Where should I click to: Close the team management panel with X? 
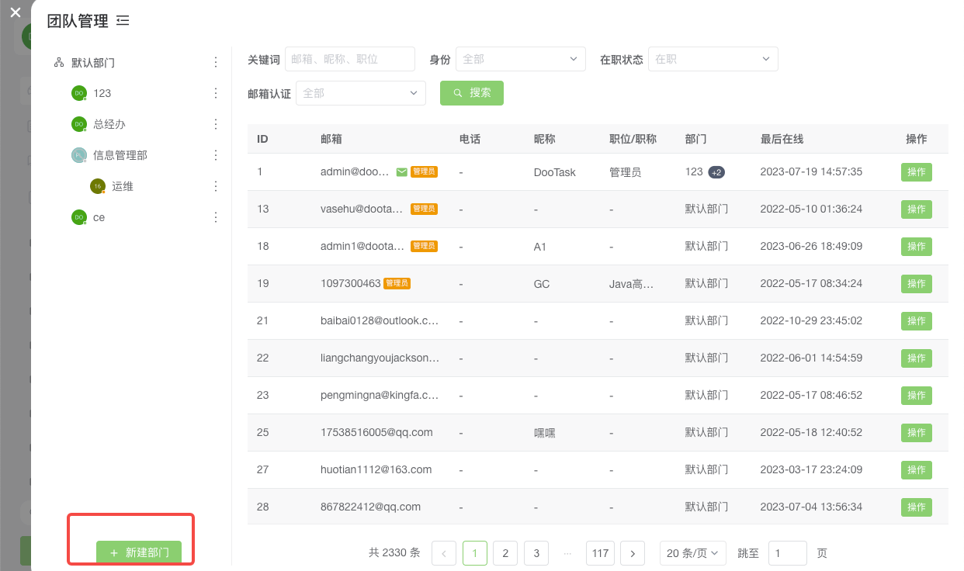click(x=15, y=12)
